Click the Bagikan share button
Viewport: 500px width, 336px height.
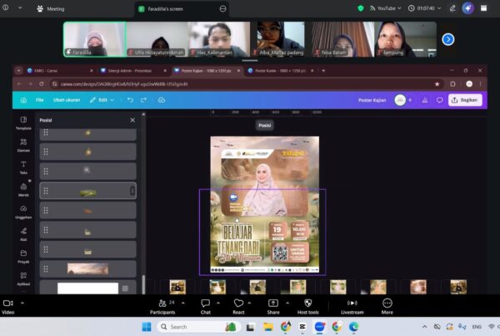[x=465, y=100]
